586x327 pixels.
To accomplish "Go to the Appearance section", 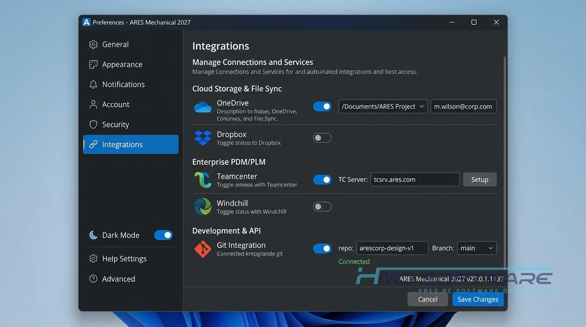I will (x=131, y=64).
